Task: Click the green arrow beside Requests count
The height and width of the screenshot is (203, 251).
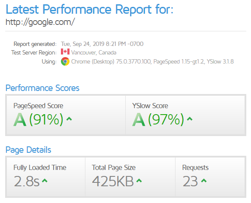Action: pos(204,181)
